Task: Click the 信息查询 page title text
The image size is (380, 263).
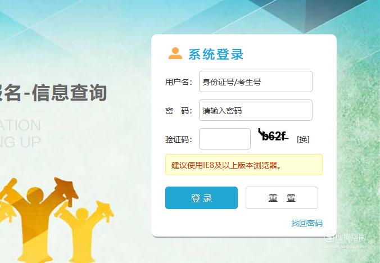Action: point(69,93)
